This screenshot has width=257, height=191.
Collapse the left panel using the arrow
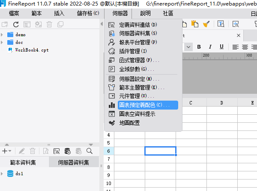click(102, 24)
